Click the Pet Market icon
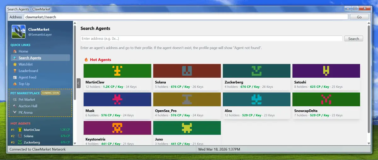The width and height of the screenshot is (378, 160). (15, 100)
